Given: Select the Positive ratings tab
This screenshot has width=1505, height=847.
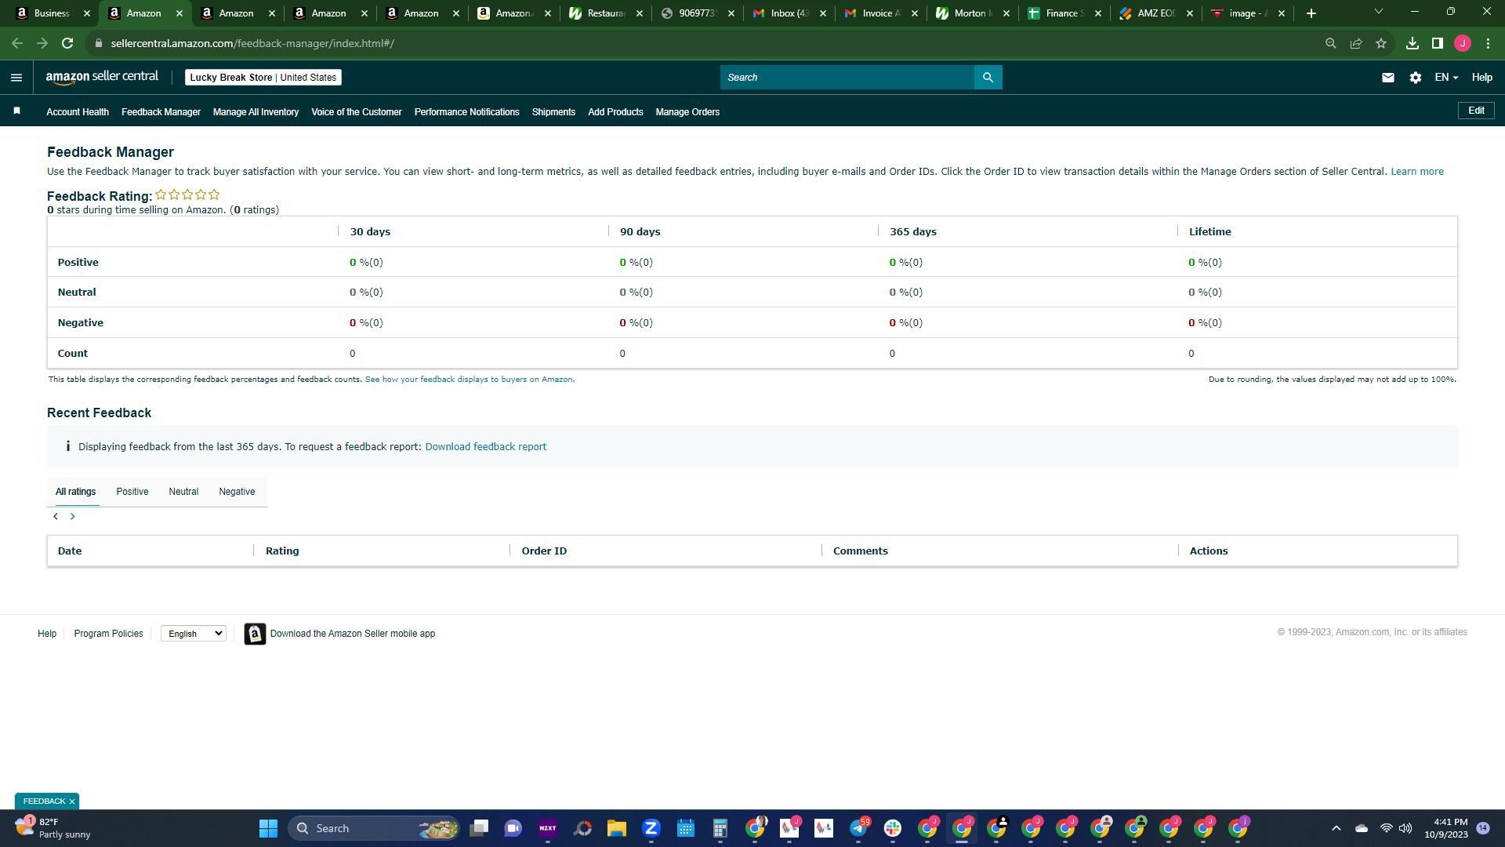Looking at the screenshot, I should point(132,492).
